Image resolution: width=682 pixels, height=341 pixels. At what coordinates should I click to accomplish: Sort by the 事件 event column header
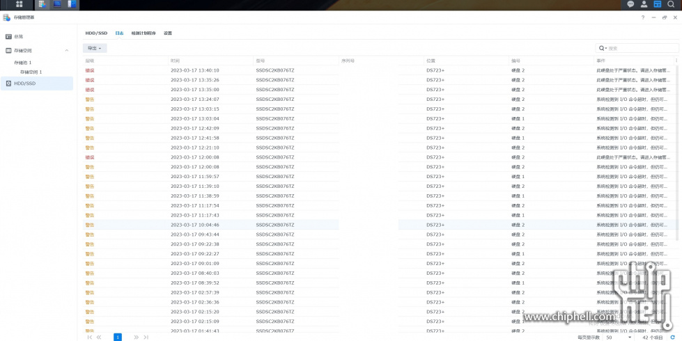coord(634,61)
